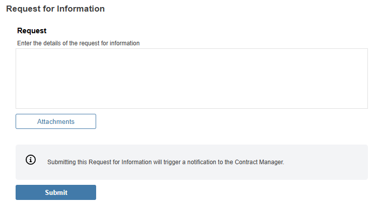
Task: Focus the large empty request text box
Action: coord(191,79)
